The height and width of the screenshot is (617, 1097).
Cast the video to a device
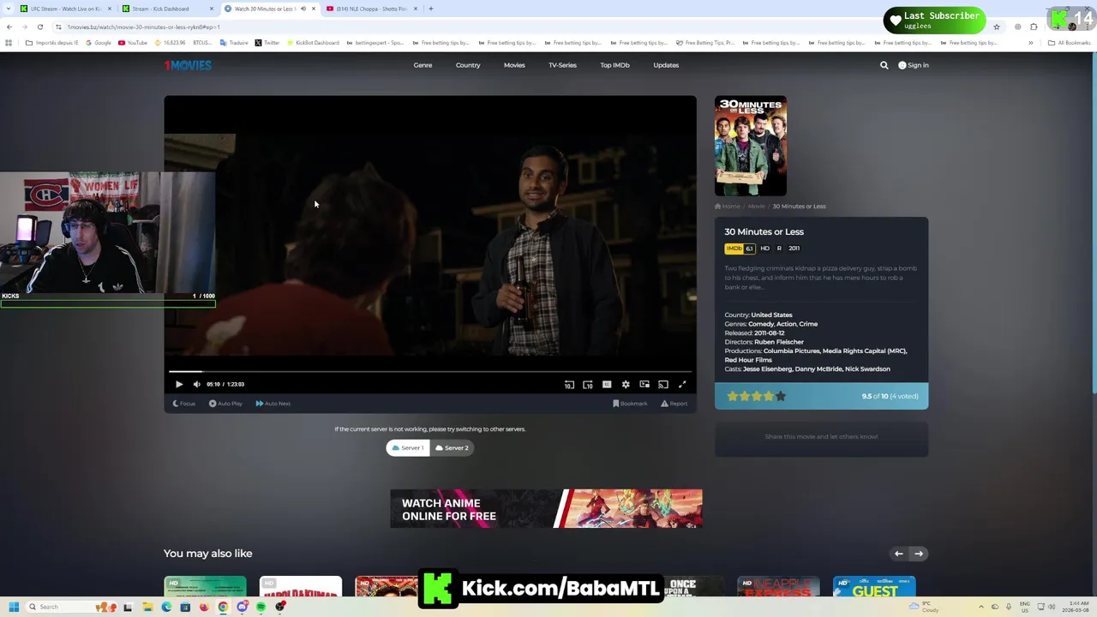[x=663, y=385]
